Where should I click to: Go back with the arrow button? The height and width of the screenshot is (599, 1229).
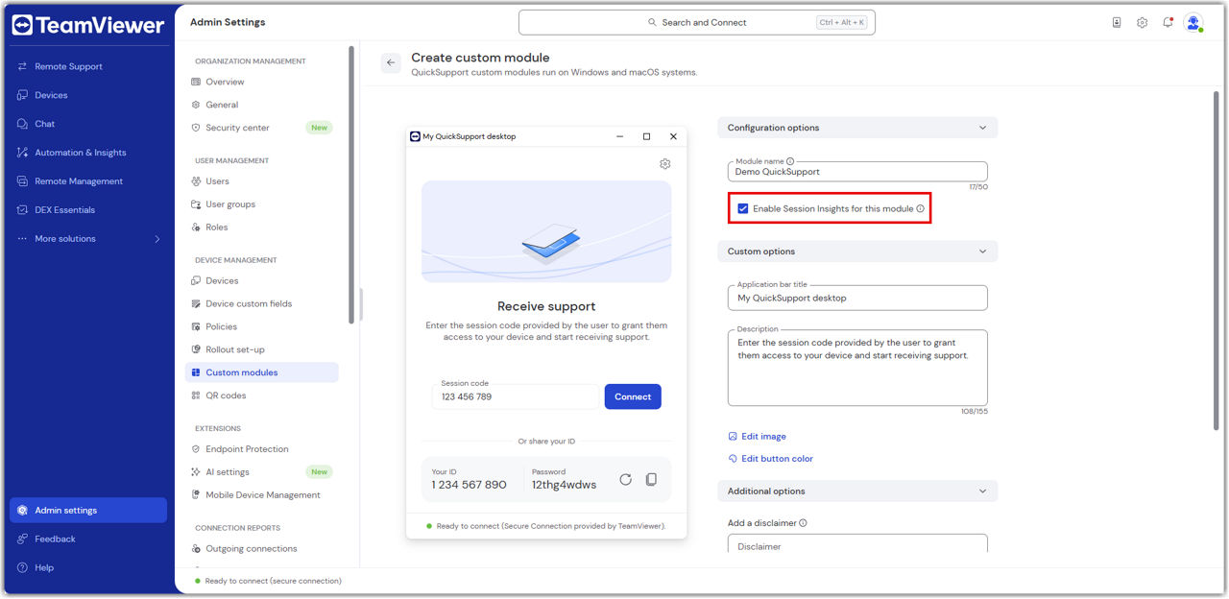click(391, 62)
